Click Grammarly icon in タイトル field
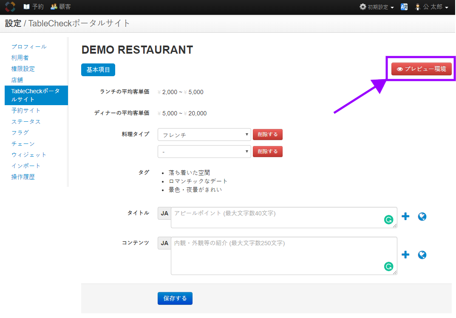Screen dimensions: 456x318 [x=388, y=220]
